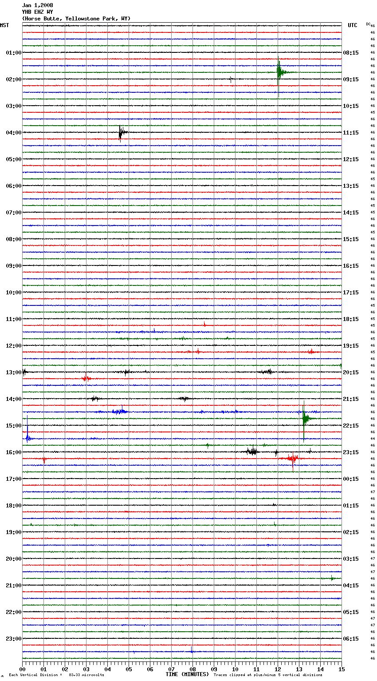Click the 06:00 MST row label
Screen dimensions: 377x681
tap(13, 186)
